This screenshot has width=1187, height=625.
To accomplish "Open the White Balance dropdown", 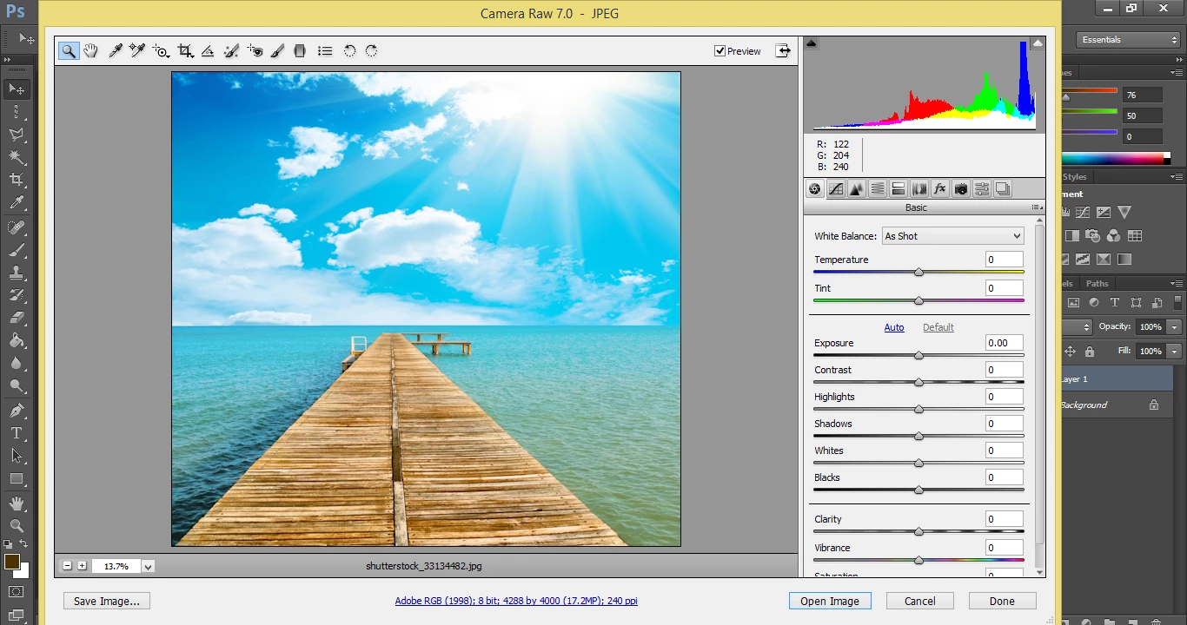I will coord(953,236).
